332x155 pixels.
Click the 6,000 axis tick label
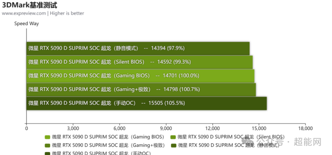click(x=119, y=128)
